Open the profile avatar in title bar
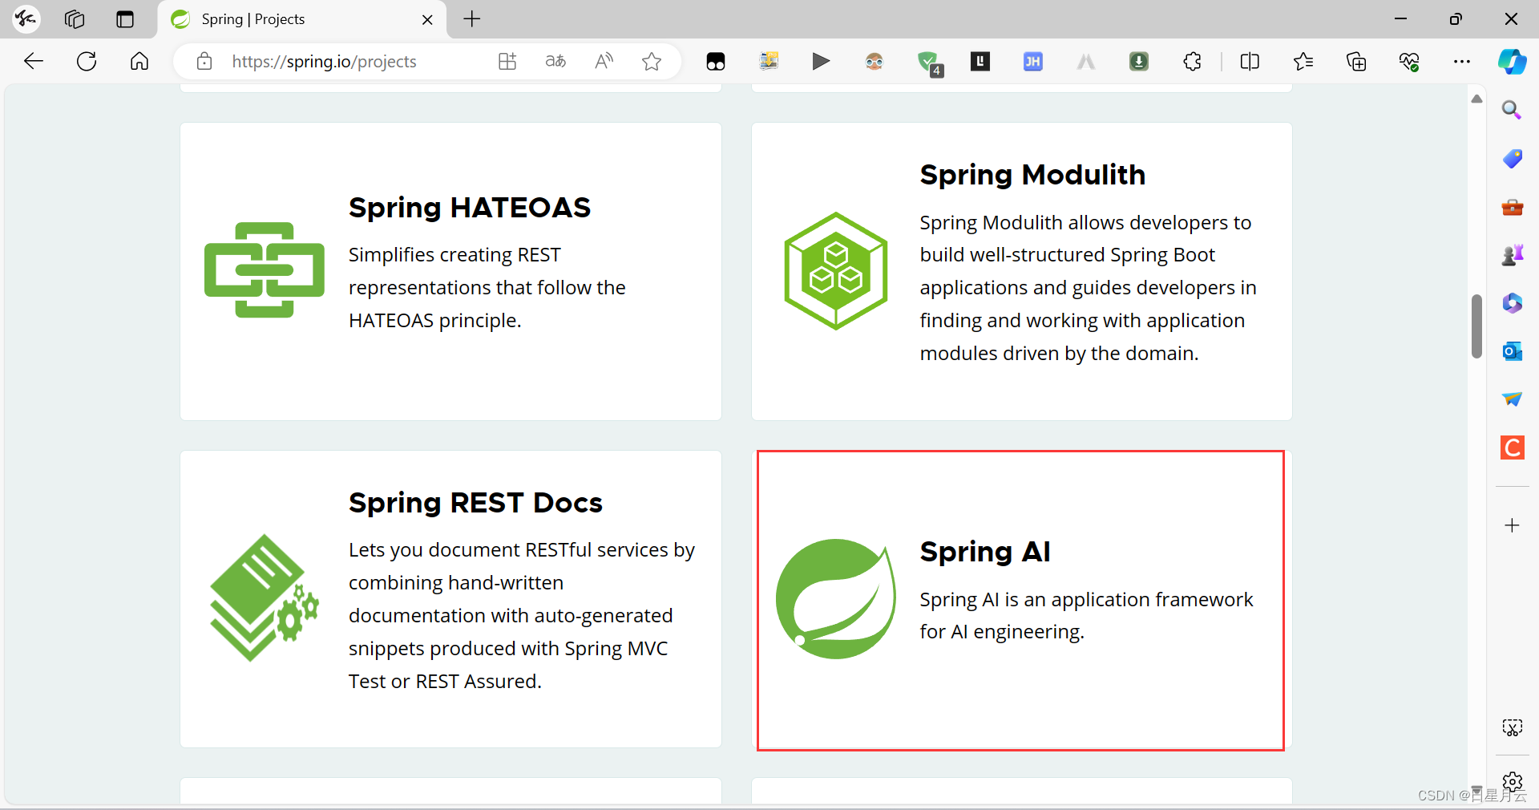Viewport: 1539px width, 810px height. point(26,19)
